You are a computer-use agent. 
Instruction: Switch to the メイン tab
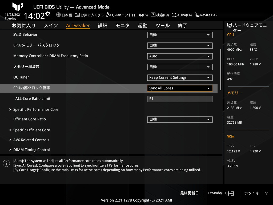tap(51, 25)
